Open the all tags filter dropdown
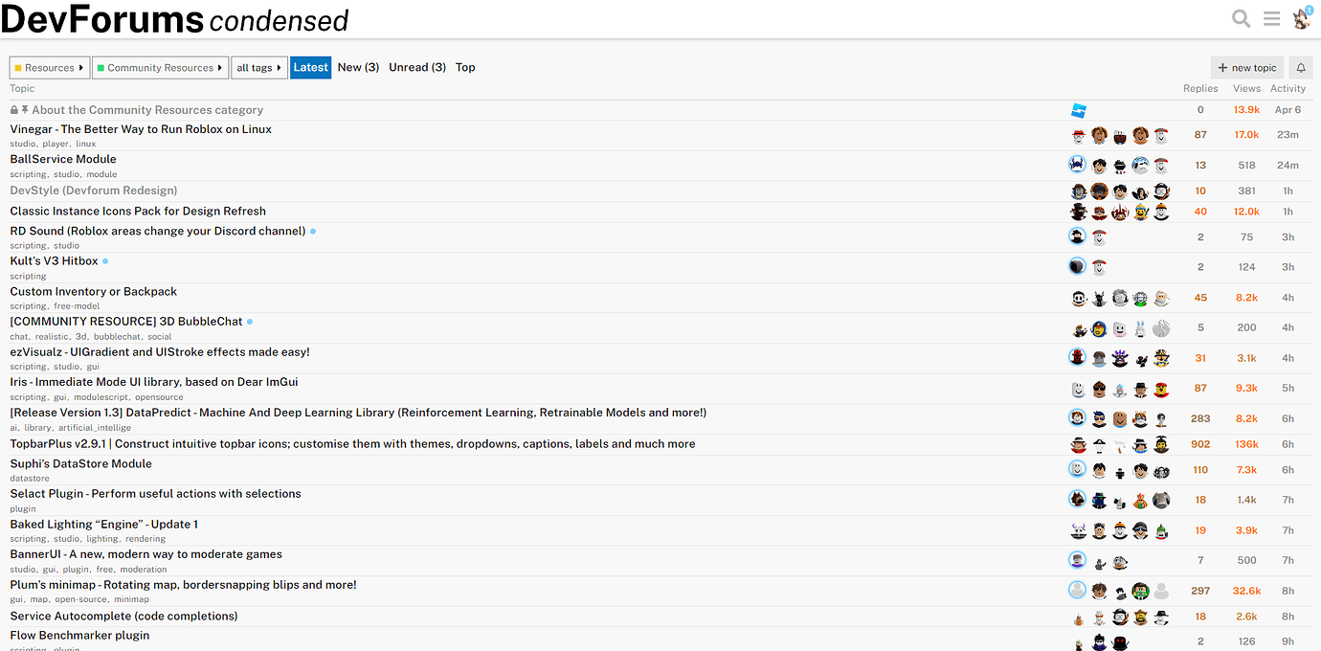The image size is (1321, 651). 258,67
